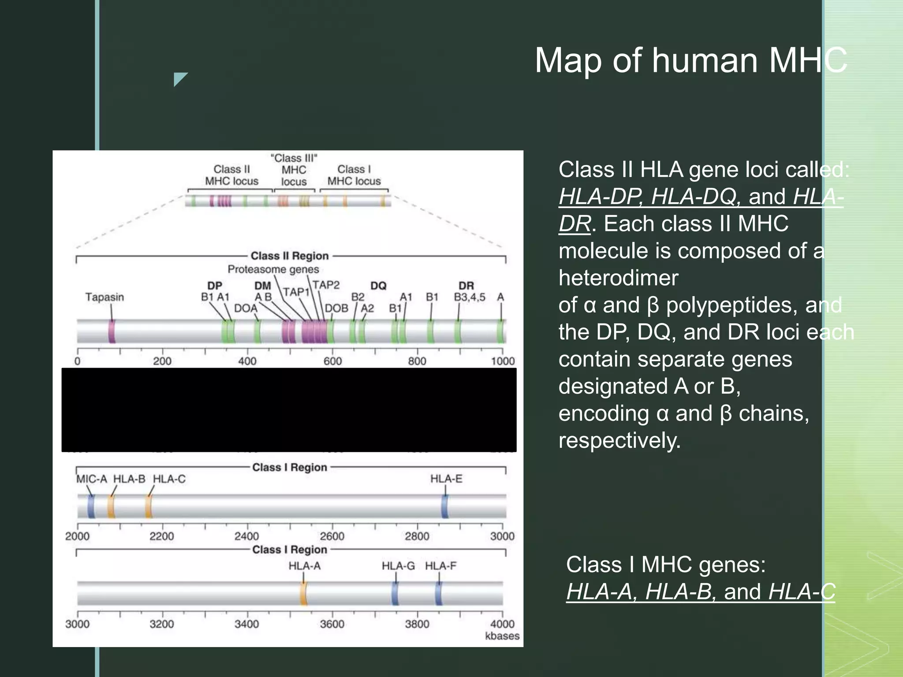Click the small triangle bullet marker
Viewport: 903px width, 677px height.
179,78
